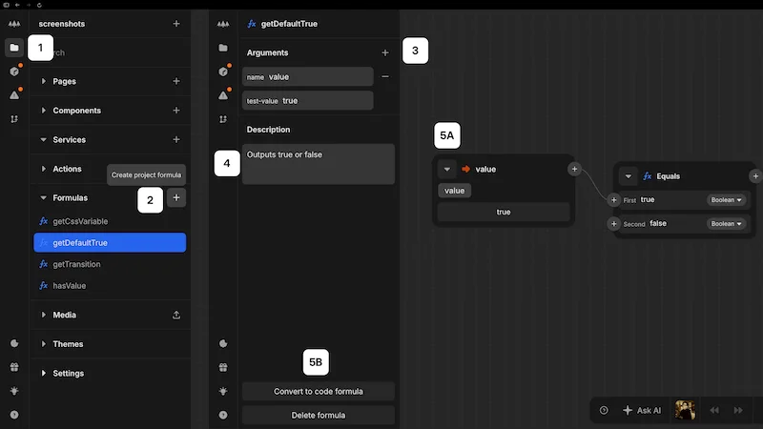
Task: Open the Boolean type dropdown for Second
Action: (726, 224)
